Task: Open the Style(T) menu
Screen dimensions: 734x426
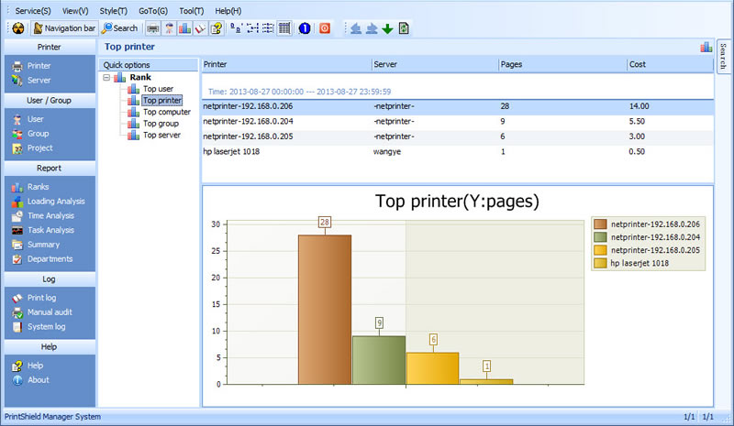Action: point(113,11)
